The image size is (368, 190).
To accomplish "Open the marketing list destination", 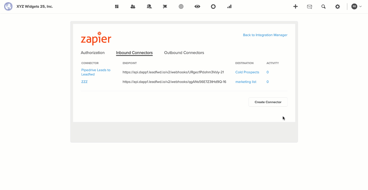I will pyautogui.click(x=246, y=82).
